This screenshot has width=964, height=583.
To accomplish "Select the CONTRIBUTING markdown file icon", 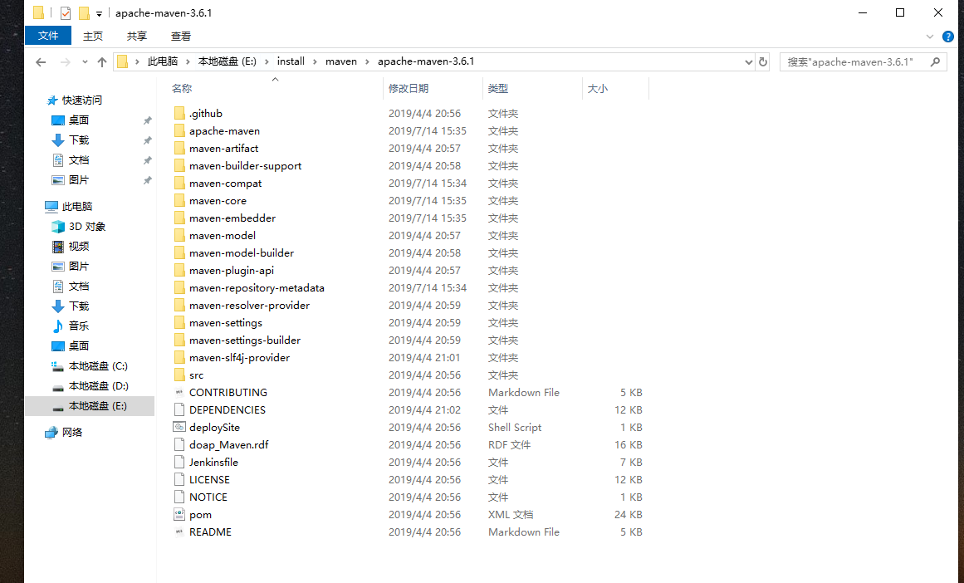I will (x=179, y=392).
